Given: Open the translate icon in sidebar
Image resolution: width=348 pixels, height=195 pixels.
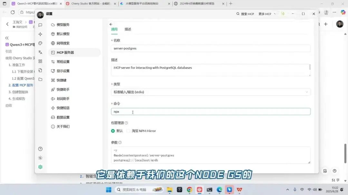Looking at the screenshot, I should point(40,52).
